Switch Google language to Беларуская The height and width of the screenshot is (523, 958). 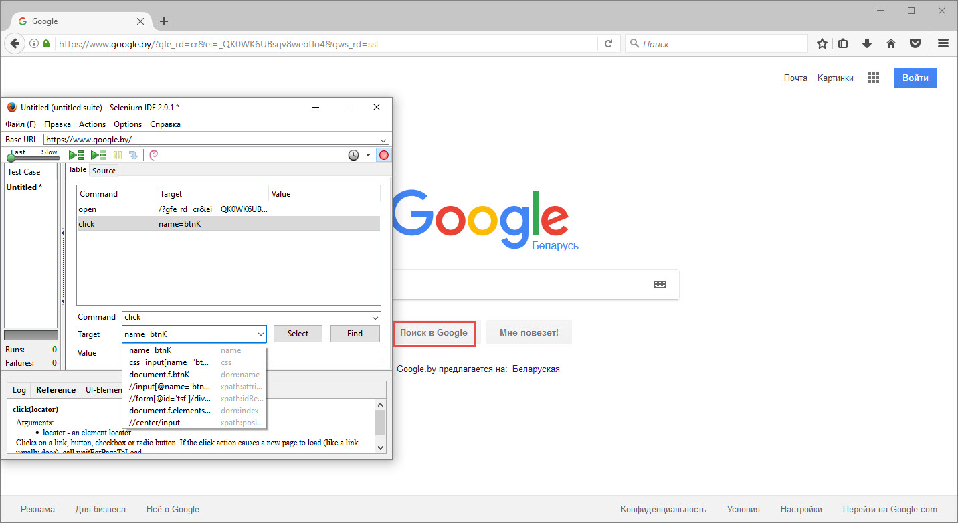[536, 369]
